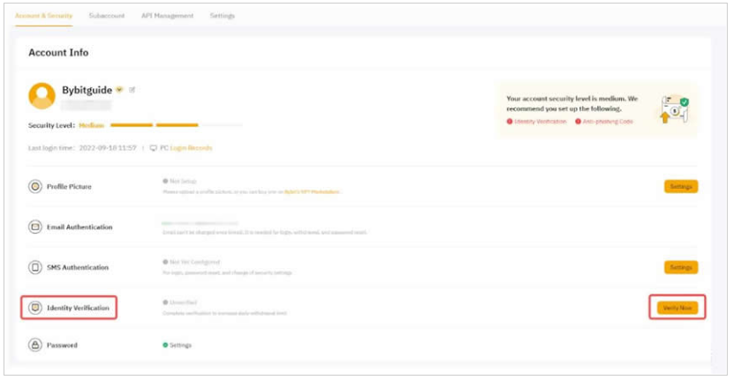Go to the Settings tab
Screen dimensions: 733x380
[x=222, y=16]
